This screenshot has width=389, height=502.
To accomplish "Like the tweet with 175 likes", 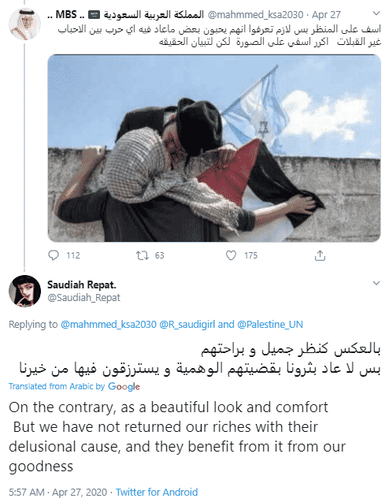I will tap(231, 255).
